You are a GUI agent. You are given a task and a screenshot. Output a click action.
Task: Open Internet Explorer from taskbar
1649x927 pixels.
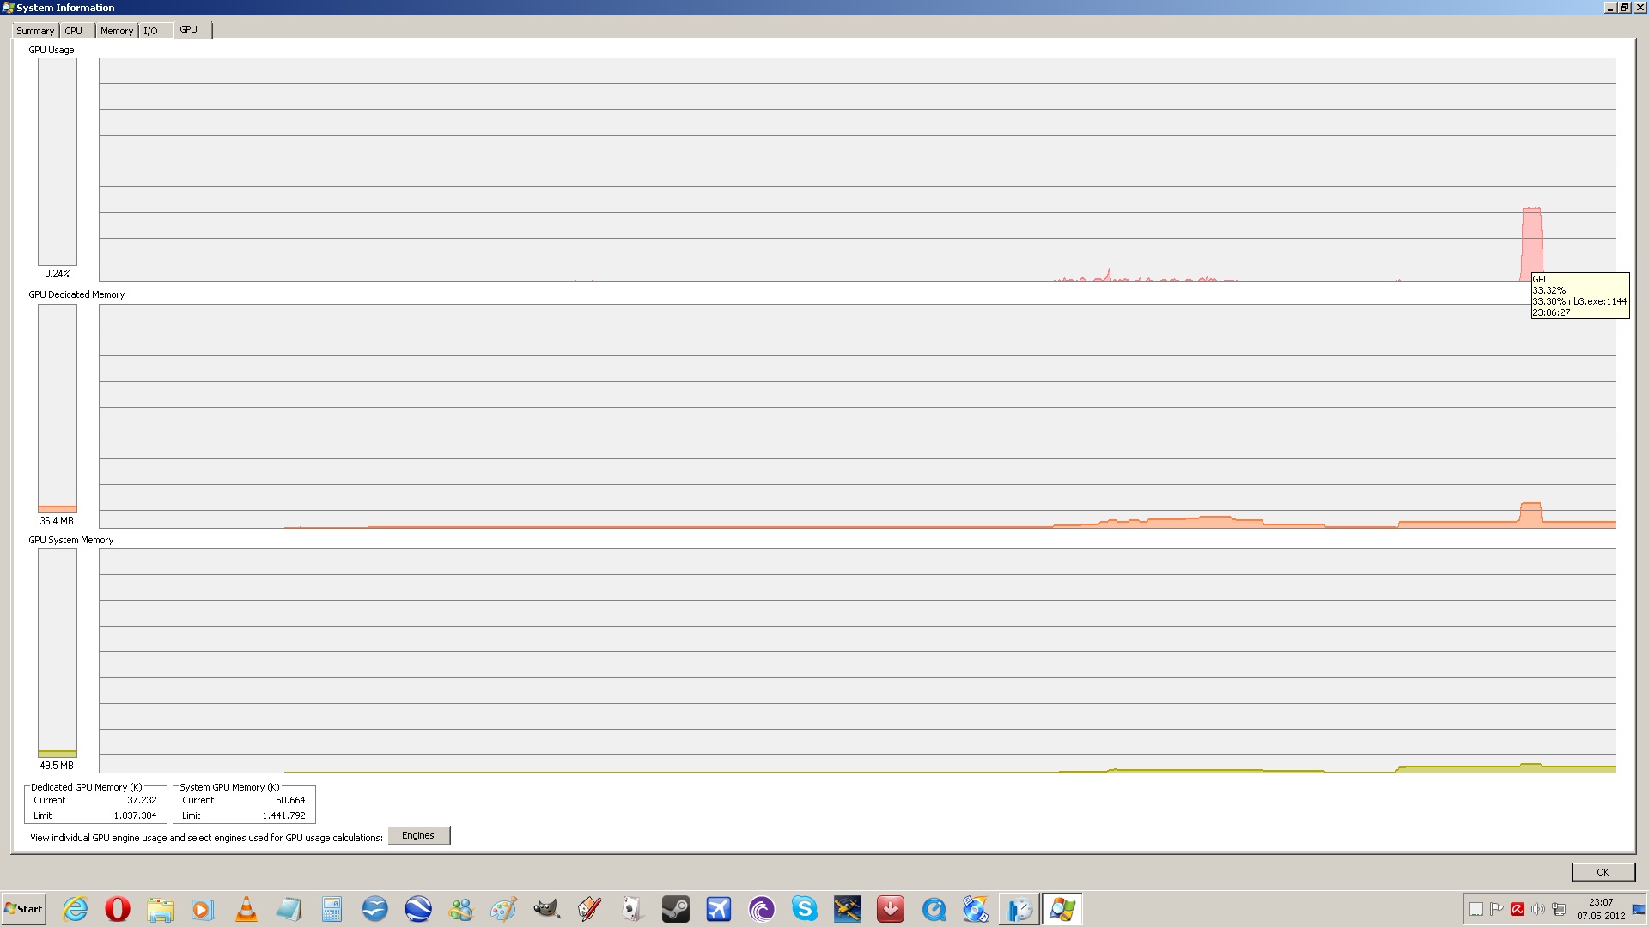pyautogui.click(x=76, y=909)
